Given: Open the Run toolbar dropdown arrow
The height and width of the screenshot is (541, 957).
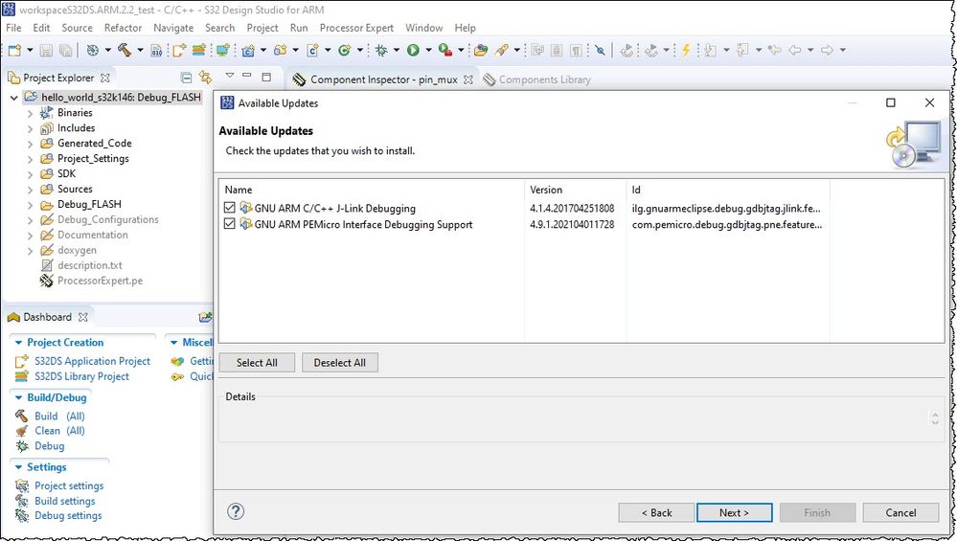Looking at the screenshot, I should [x=428, y=50].
